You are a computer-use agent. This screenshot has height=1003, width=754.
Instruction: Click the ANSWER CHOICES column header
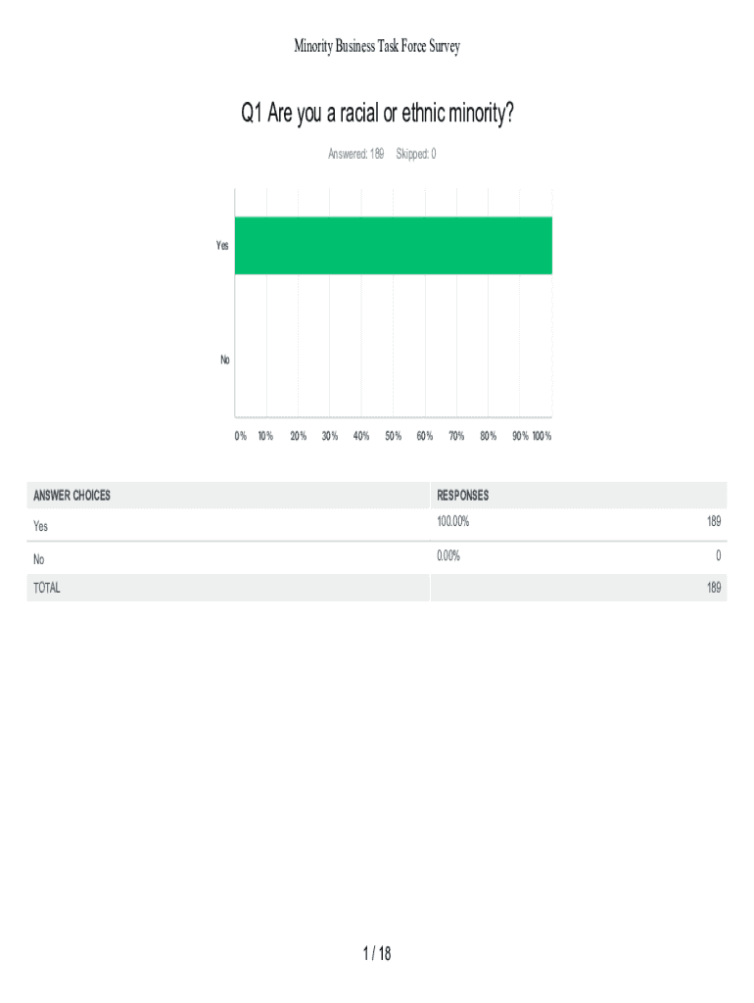(71, 496)
